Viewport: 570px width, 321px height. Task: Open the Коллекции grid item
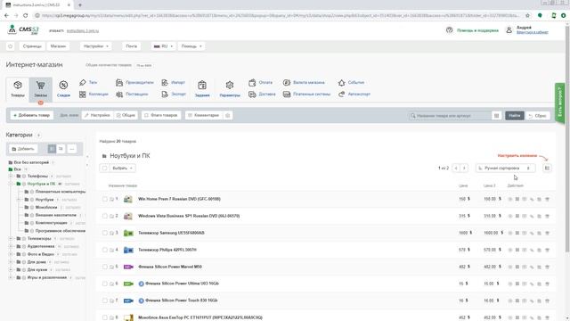(x=94, y=95)
